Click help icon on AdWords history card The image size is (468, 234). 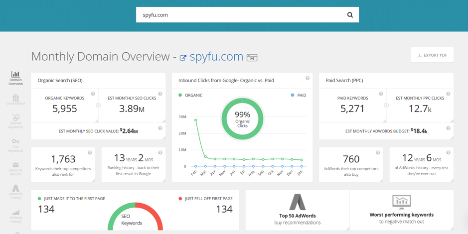coord(448,153)
